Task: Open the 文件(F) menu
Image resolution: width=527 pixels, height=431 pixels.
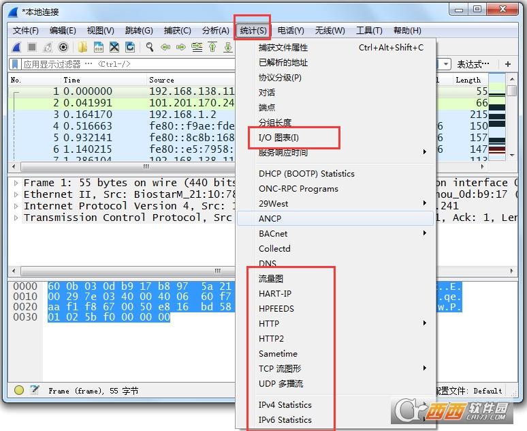Action: tap(26, 31)
